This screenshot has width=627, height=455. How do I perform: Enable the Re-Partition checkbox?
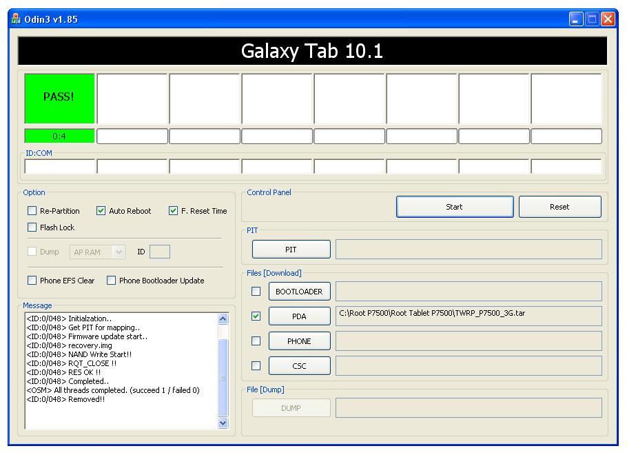point(32,210)
